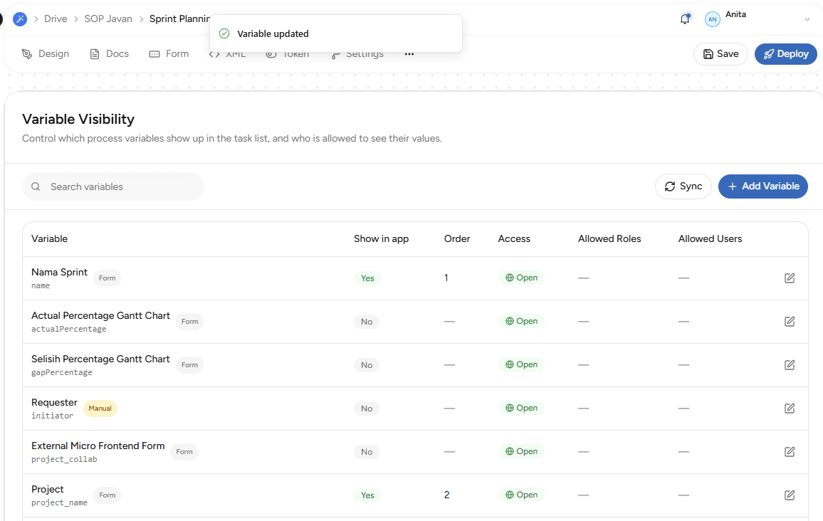Click the search magnifier icon
Viewport: 823px width, 521px height.
pos(36,186)
